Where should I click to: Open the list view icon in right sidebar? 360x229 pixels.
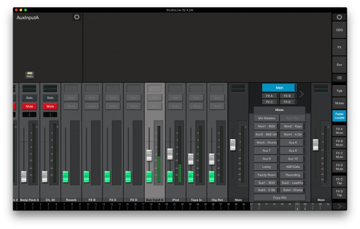coord(339,78)
